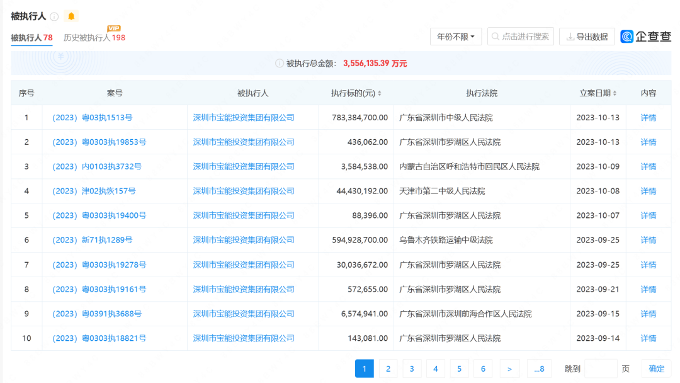The image size is (680, 383).
Task: Go to page 3 of results
Action: click(x=412, y=369)
